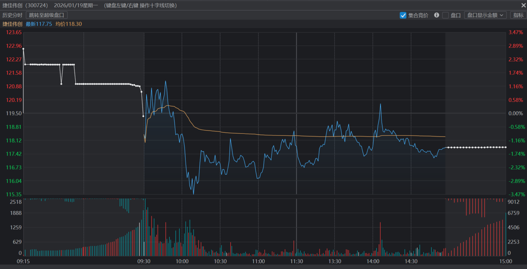The height and width of the screenshot is (269, 527).
Task: Click the 捷佳伟创 (300724) title text
Action: click(25, 5)
